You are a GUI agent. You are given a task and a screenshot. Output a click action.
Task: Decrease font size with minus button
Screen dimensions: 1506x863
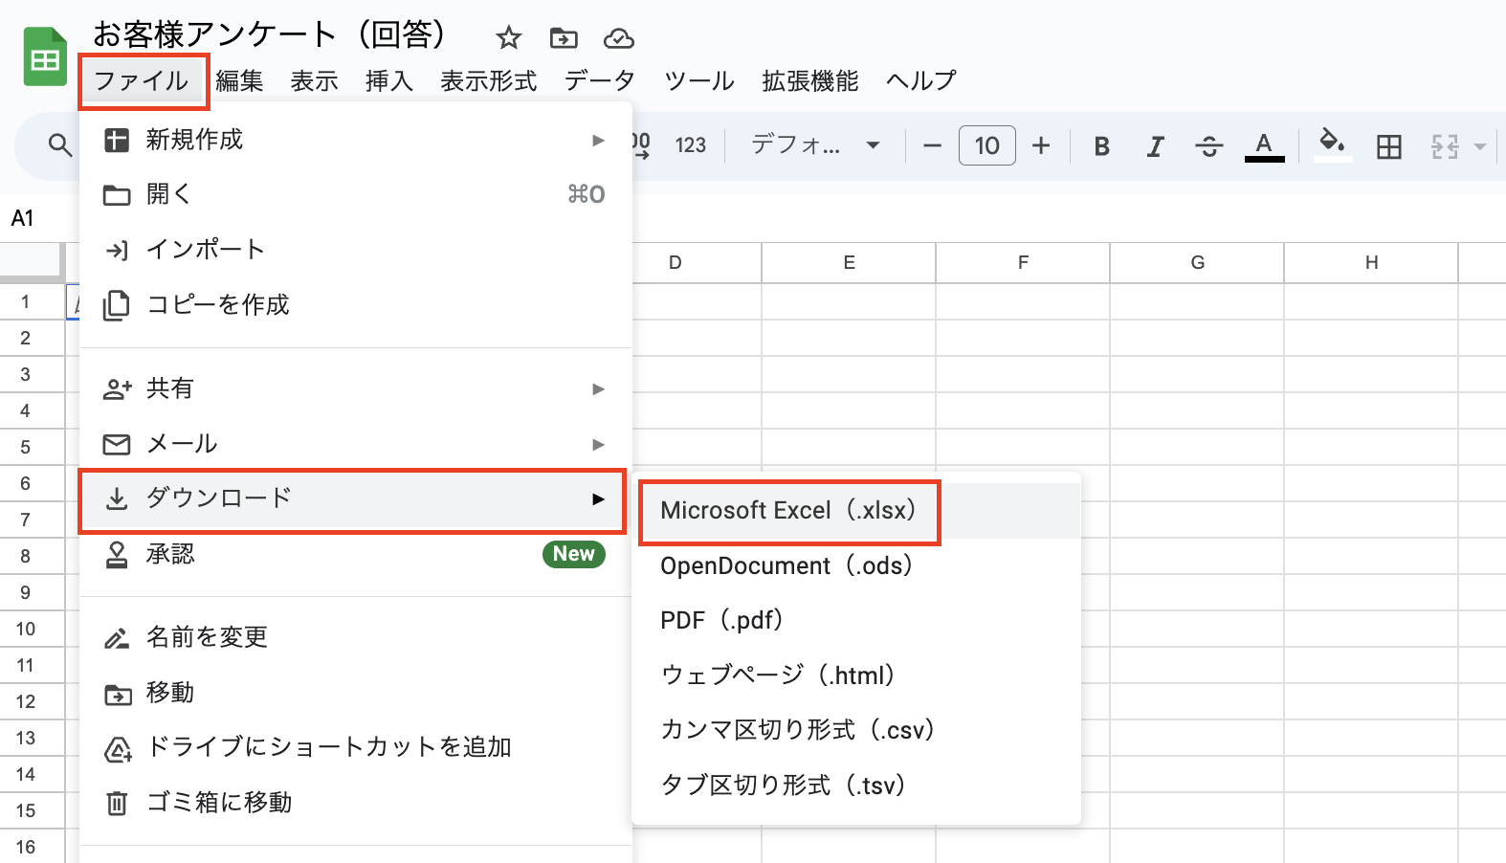pyautogui.click(x=932, y=145)
